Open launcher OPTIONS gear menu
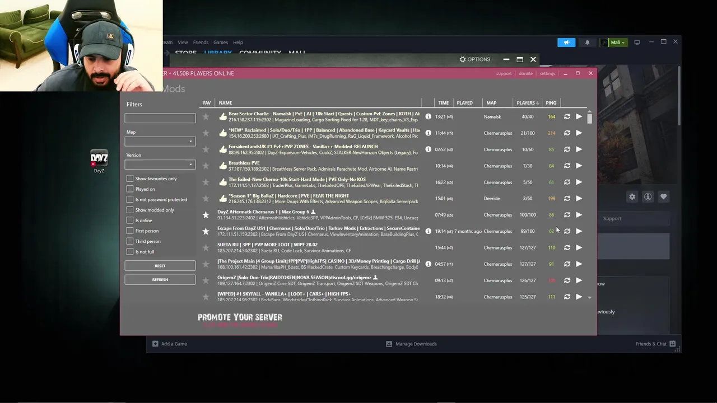717x403 pixels. (474, 59)
